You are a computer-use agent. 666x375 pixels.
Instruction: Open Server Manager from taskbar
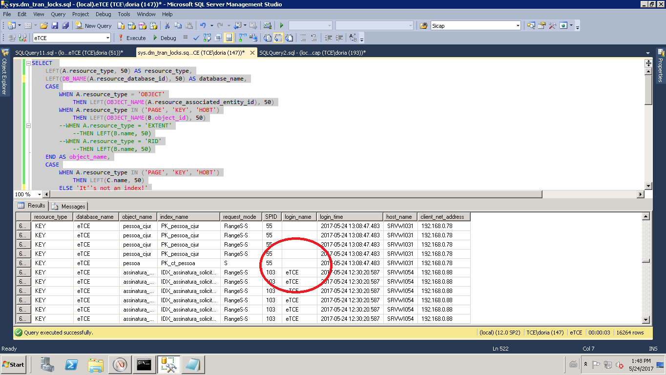47,364
